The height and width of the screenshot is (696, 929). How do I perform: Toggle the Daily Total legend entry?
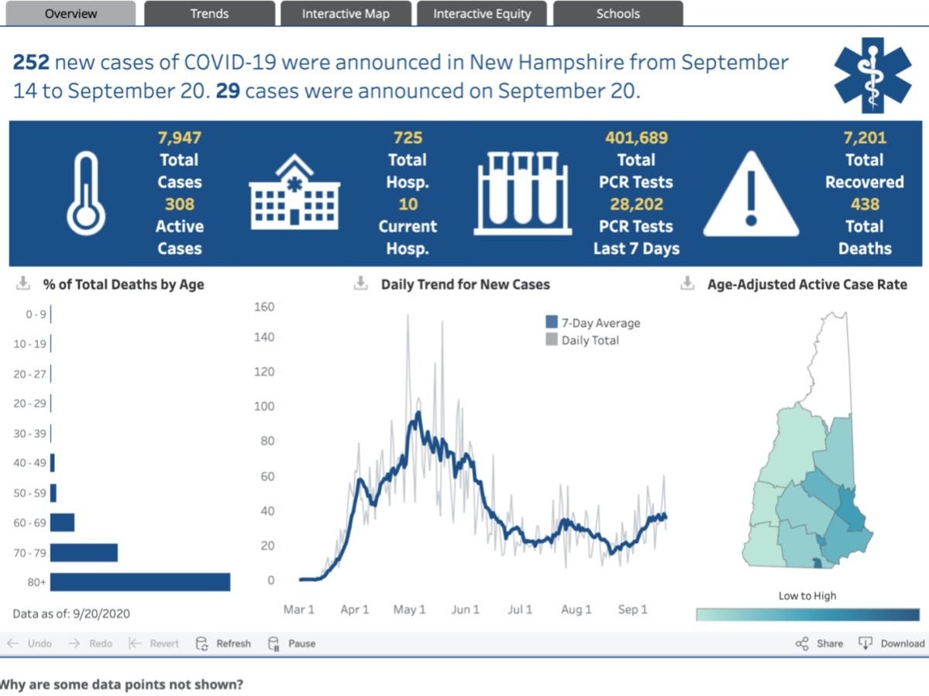(586, 339)
